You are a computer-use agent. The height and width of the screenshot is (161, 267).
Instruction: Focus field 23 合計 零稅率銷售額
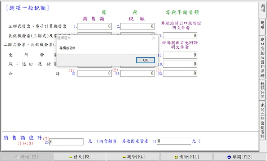pyautogui.click(x=180, y=73)
